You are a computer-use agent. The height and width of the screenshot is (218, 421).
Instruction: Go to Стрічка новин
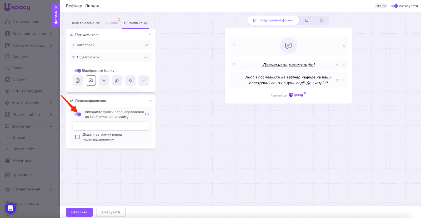(x=26, y=22)
